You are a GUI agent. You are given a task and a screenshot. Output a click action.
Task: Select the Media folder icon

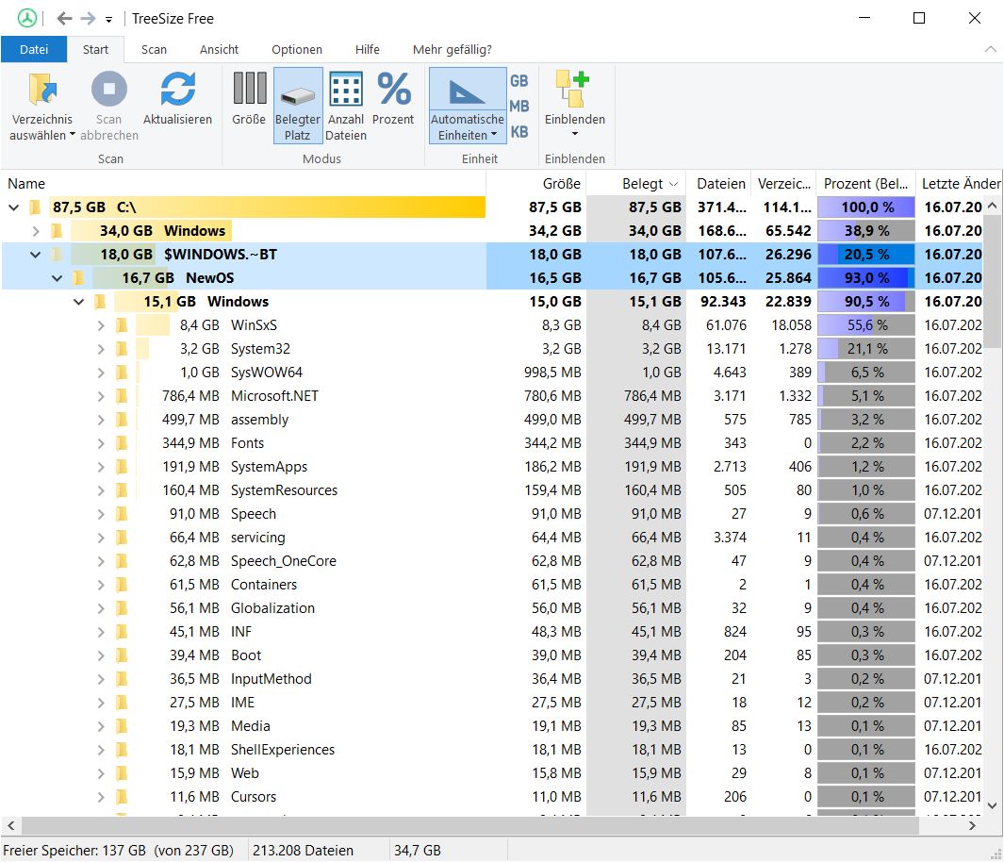[x=122, y=727]
